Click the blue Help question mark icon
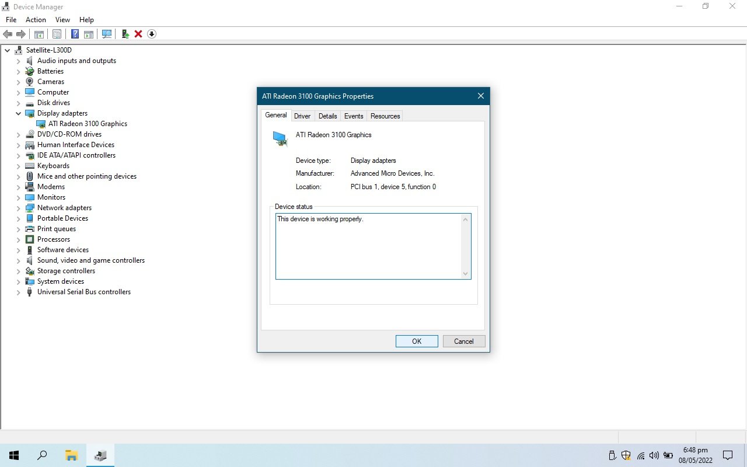This screenshot has width=747, height=467. [75, 34]
